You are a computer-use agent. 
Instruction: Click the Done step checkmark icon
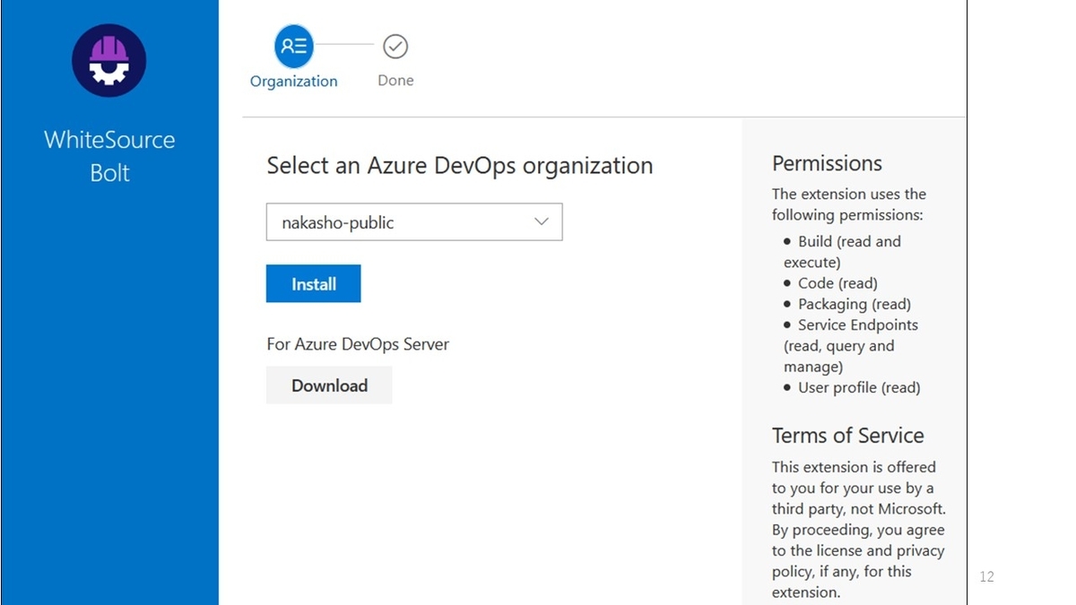point(395,46)
